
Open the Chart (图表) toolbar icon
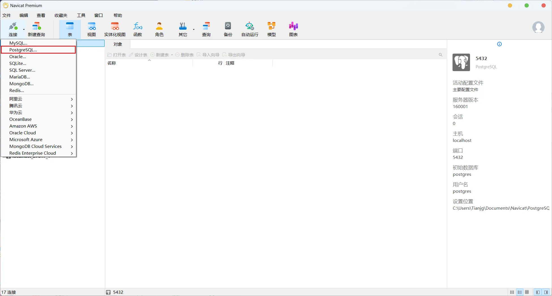[293, 29]
